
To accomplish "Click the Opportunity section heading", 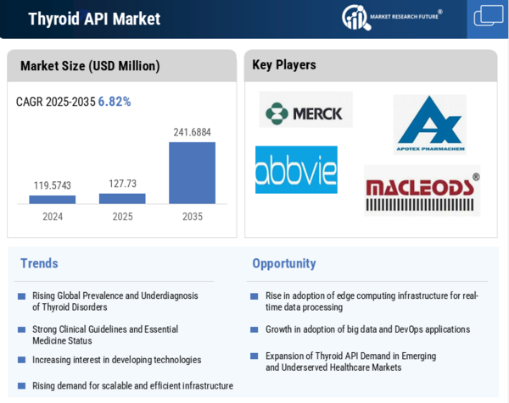I will [x=283, y=263].
